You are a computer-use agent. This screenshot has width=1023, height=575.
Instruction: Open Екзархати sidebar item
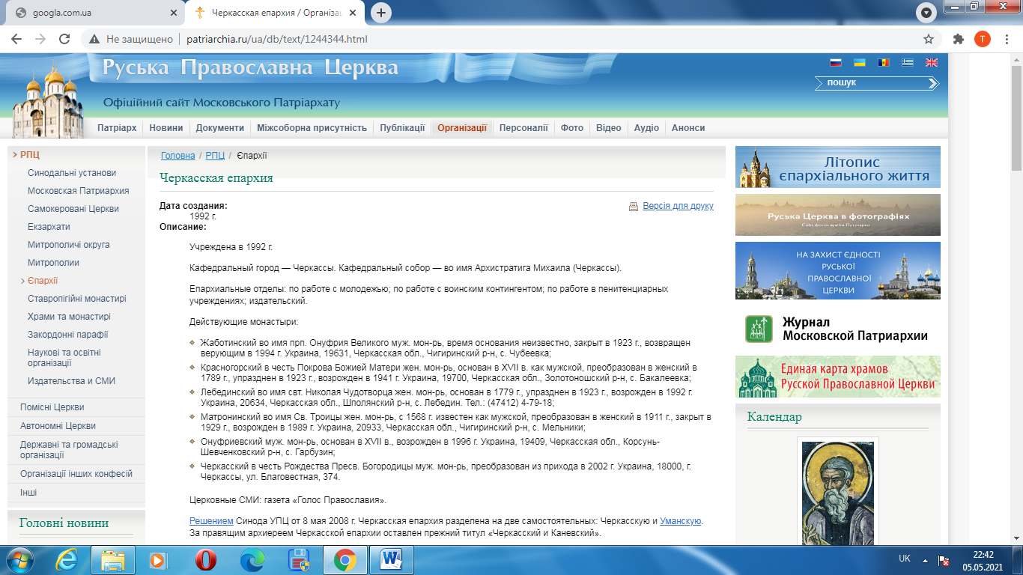pos(49,227)
